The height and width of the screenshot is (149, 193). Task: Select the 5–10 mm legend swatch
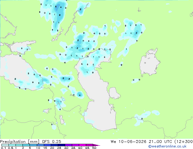(33, 145)
